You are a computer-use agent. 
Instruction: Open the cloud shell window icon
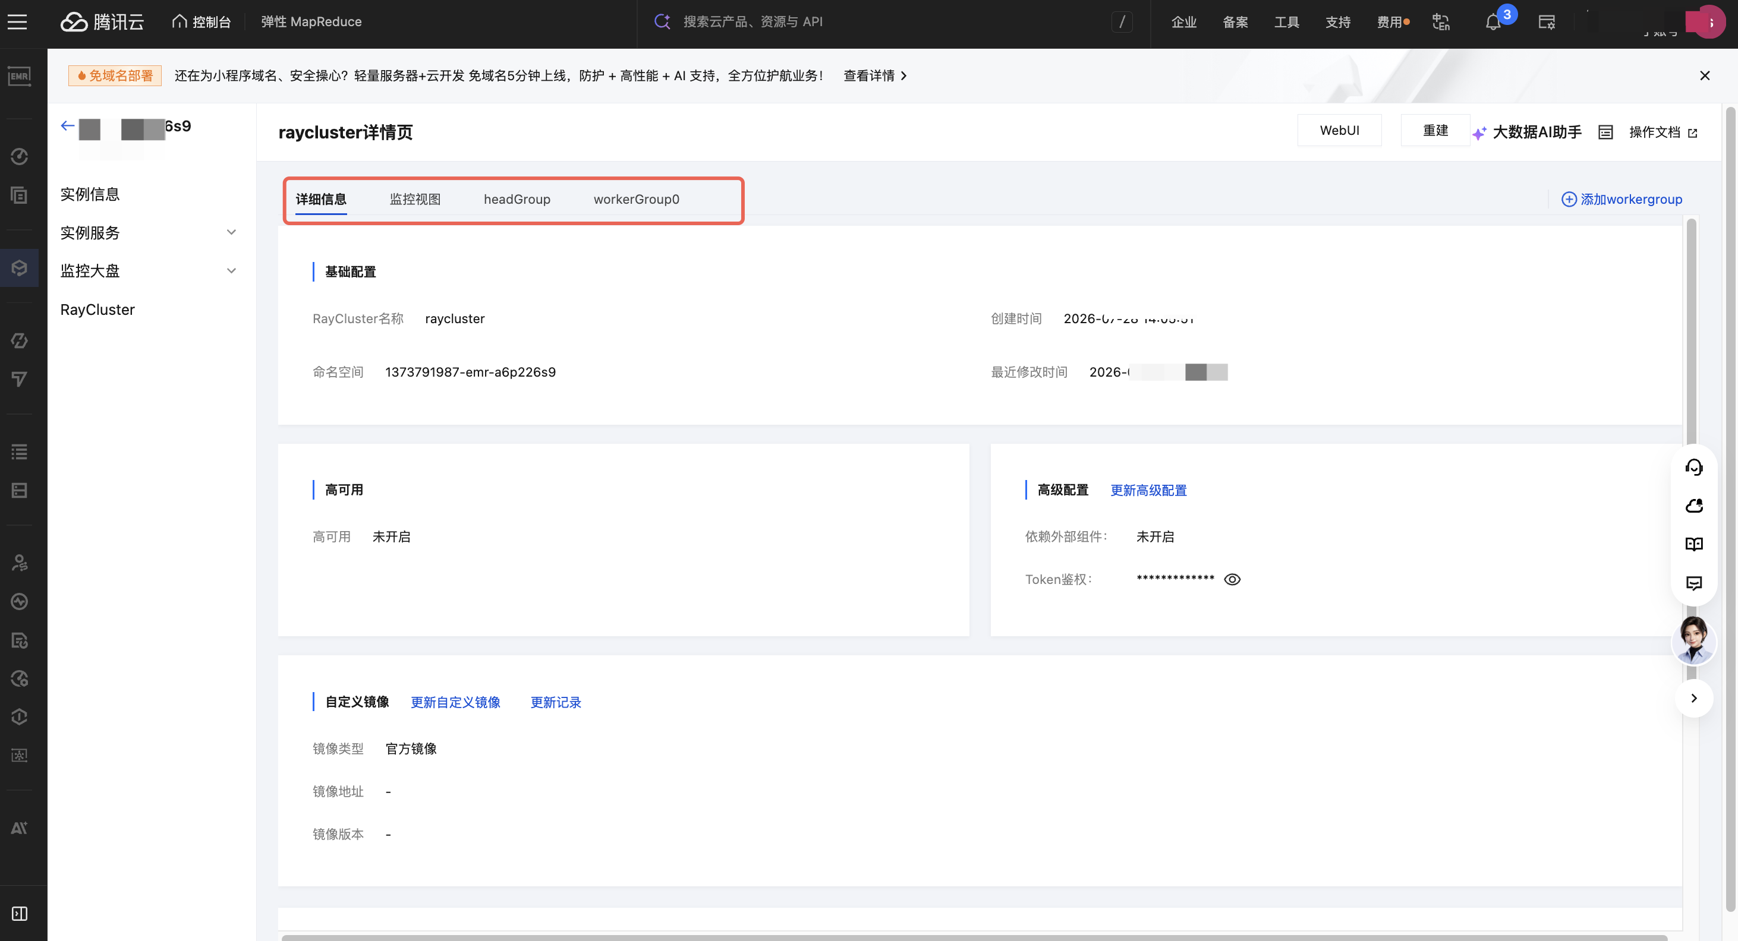pos(1547,22)
